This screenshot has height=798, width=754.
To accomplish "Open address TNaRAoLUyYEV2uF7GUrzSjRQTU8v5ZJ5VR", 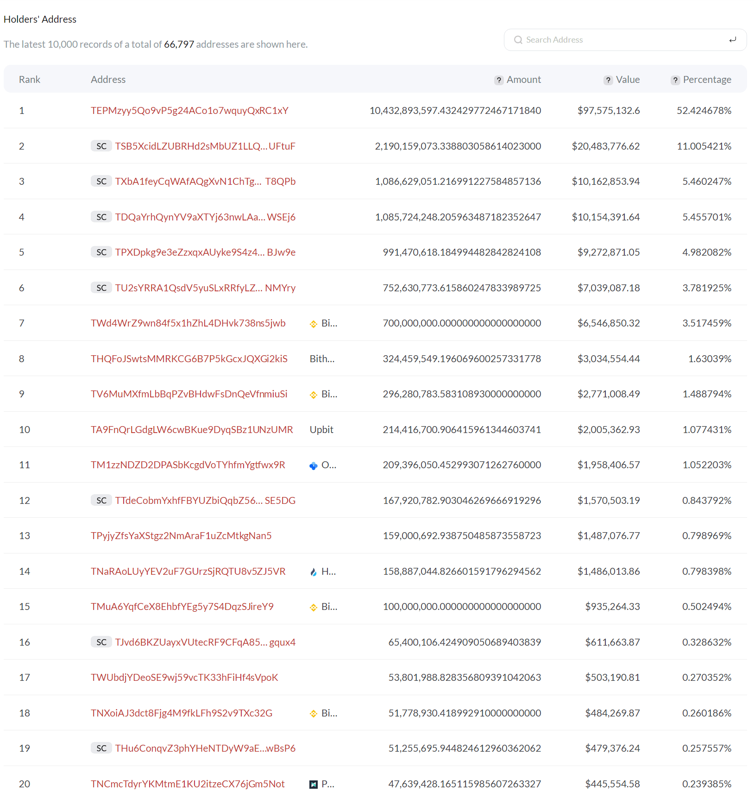I will click(188, 572).
